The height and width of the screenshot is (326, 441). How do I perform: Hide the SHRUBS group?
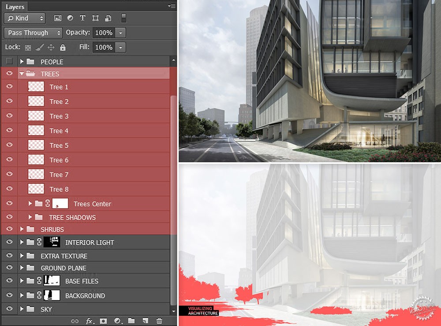click(x=9, y=229)
